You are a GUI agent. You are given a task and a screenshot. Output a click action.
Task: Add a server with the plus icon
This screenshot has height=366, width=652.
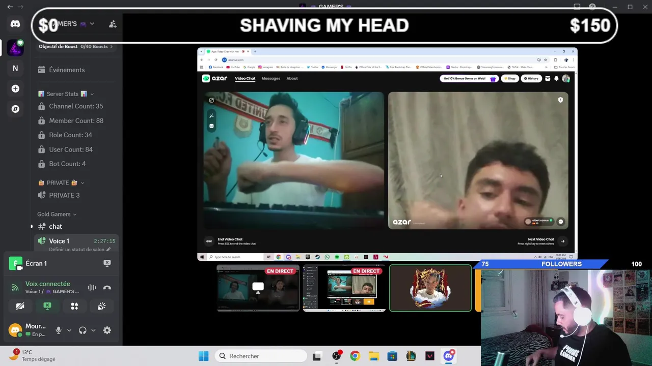(x=15, y=88)
